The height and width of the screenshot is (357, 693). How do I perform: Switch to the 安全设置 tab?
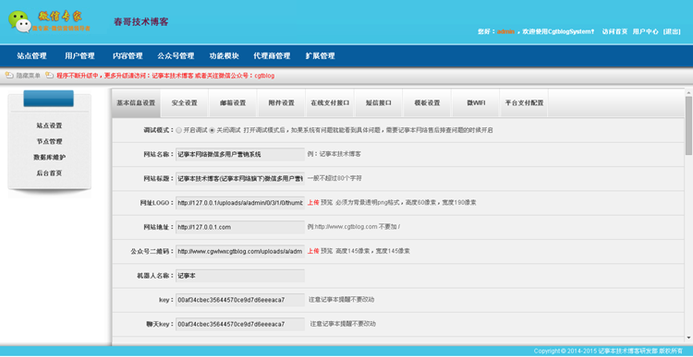184,102
